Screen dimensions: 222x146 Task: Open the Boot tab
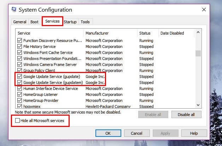(x=34, y=22)
